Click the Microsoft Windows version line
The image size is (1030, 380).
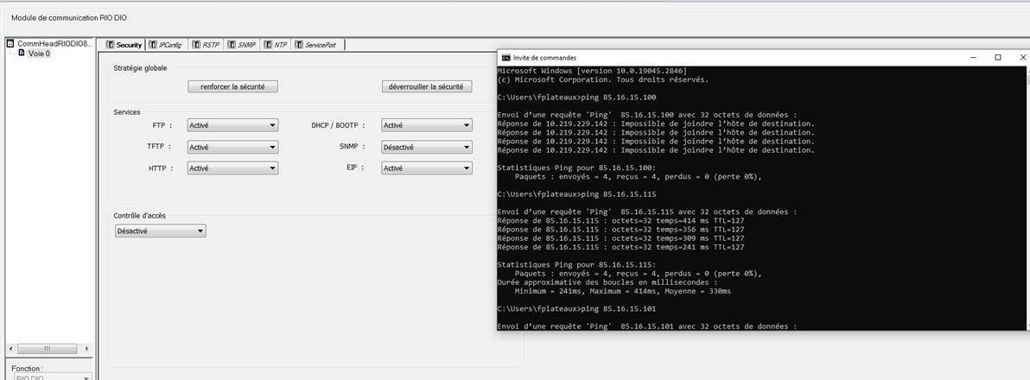(x=593, y=70)
